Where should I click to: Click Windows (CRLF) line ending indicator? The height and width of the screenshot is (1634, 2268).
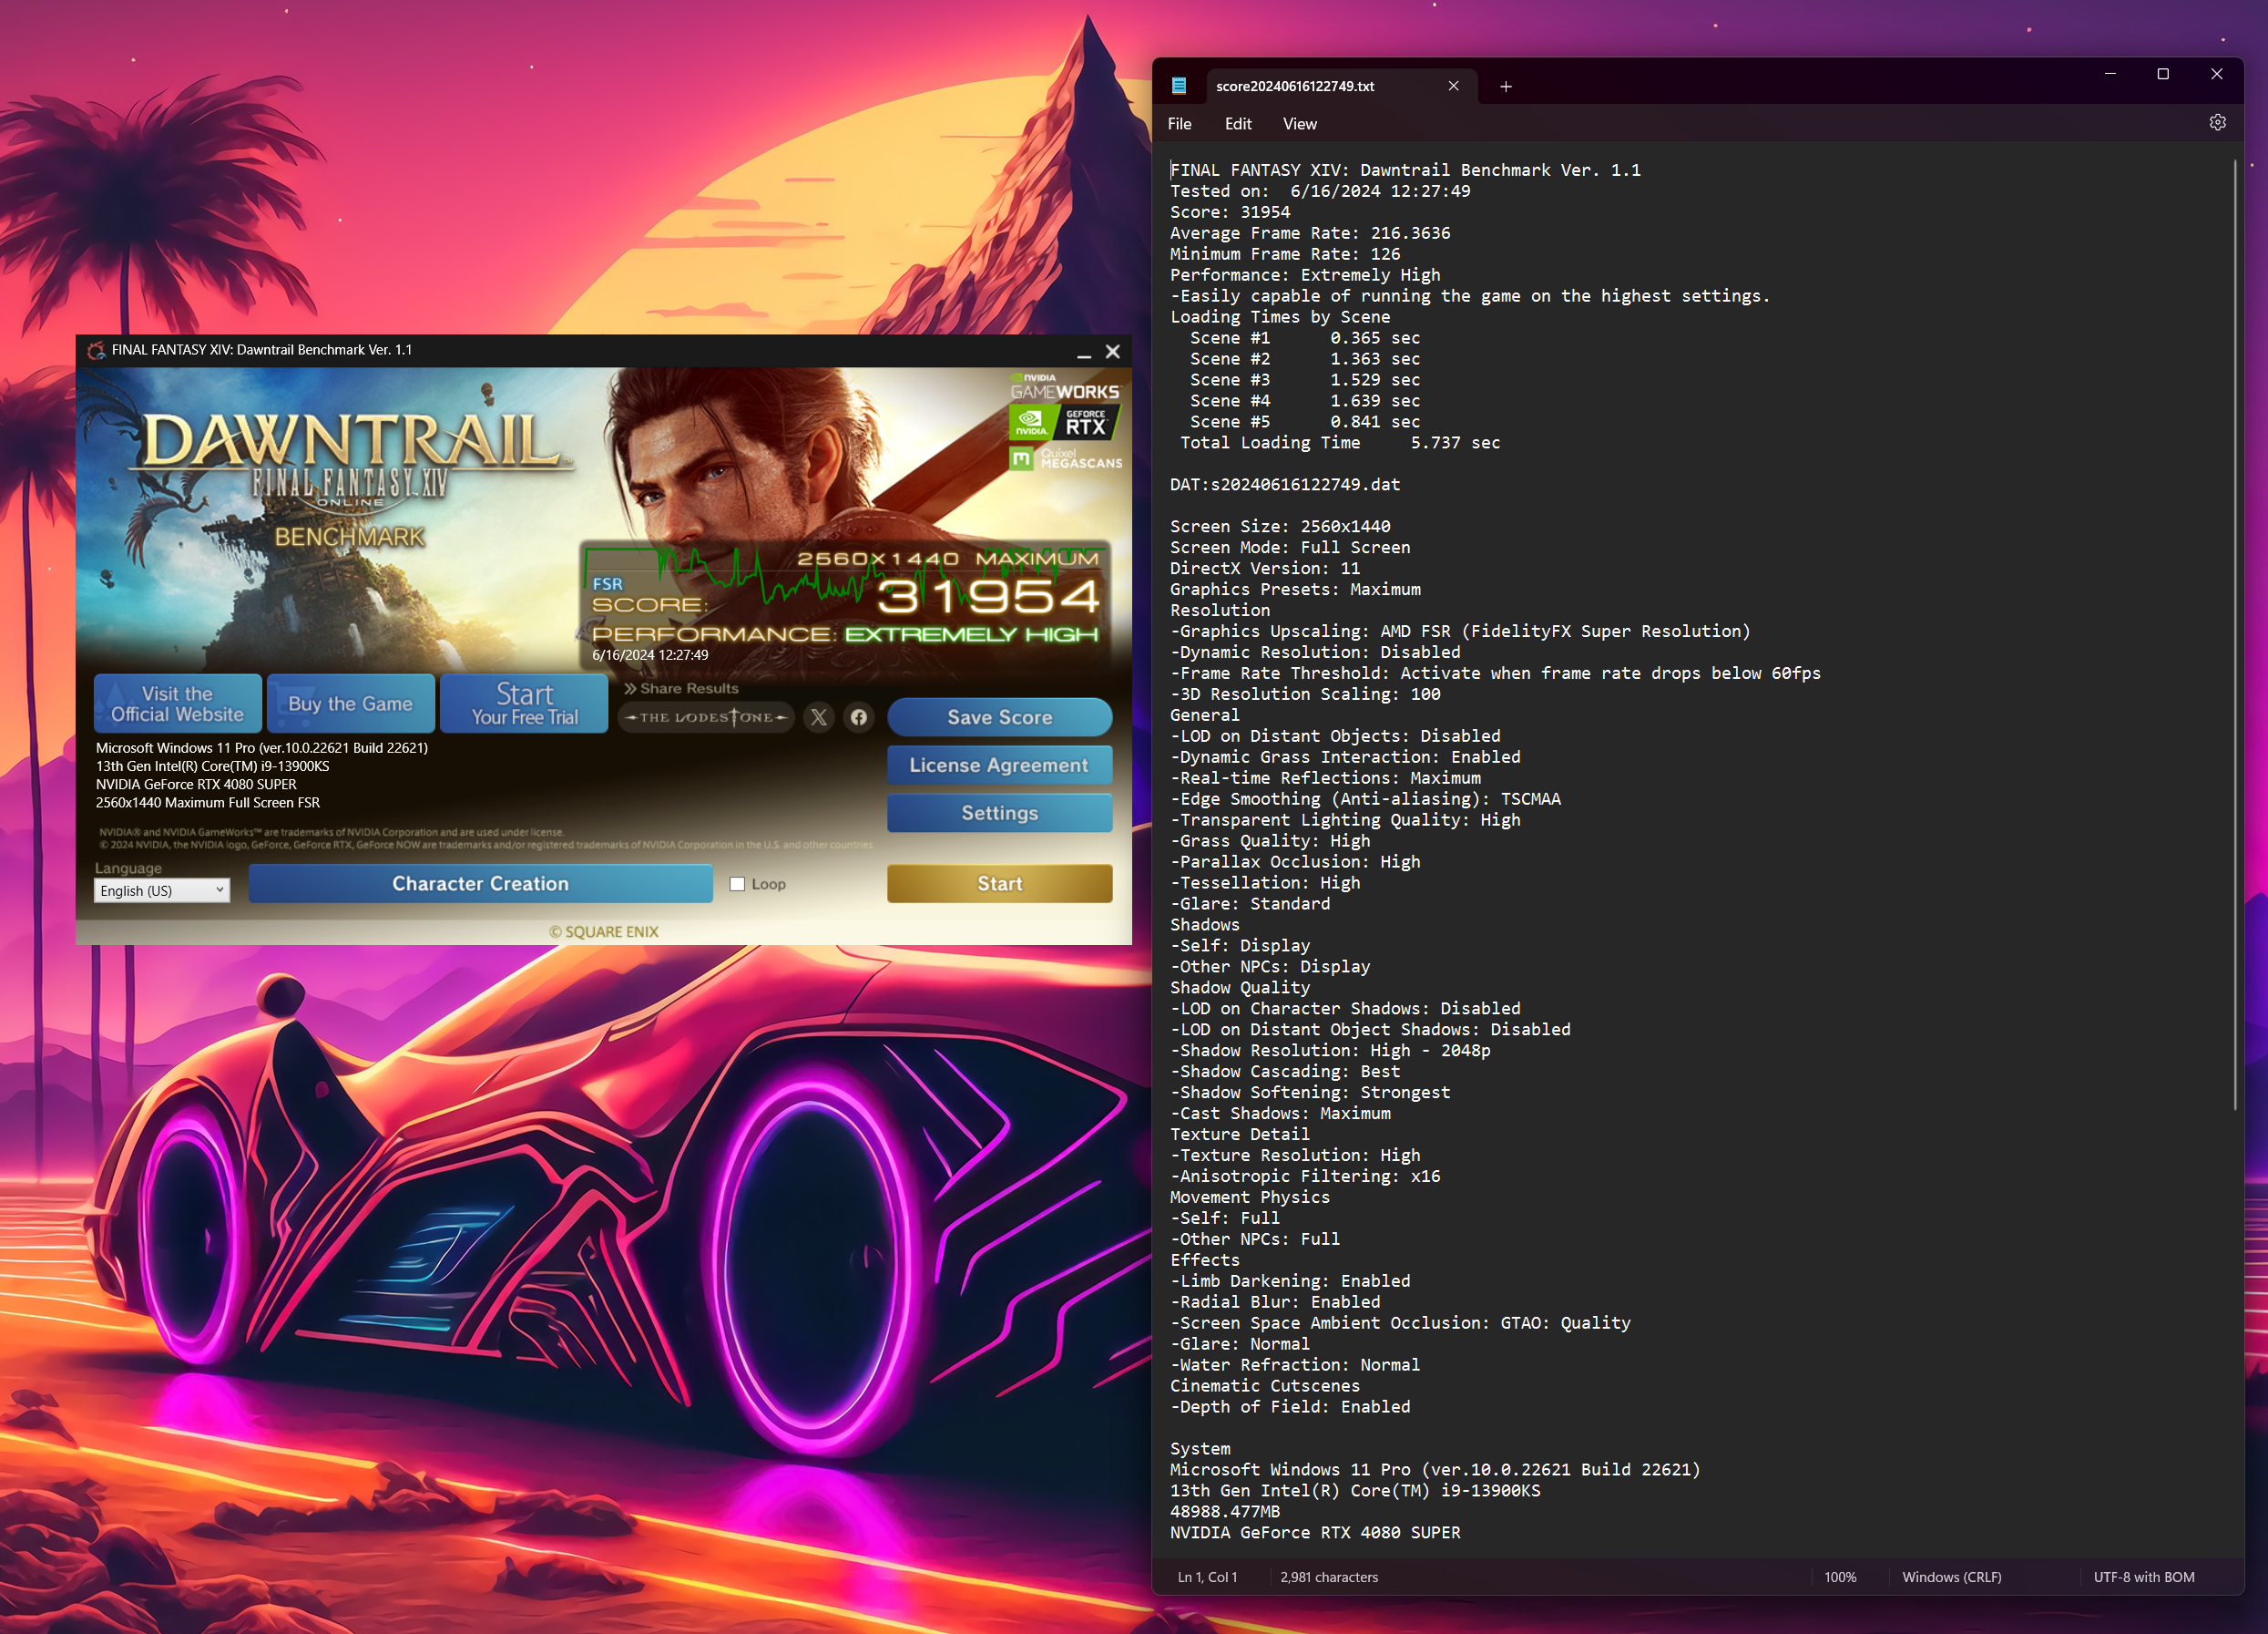pyautogui.click(x=1951, y=1577)
